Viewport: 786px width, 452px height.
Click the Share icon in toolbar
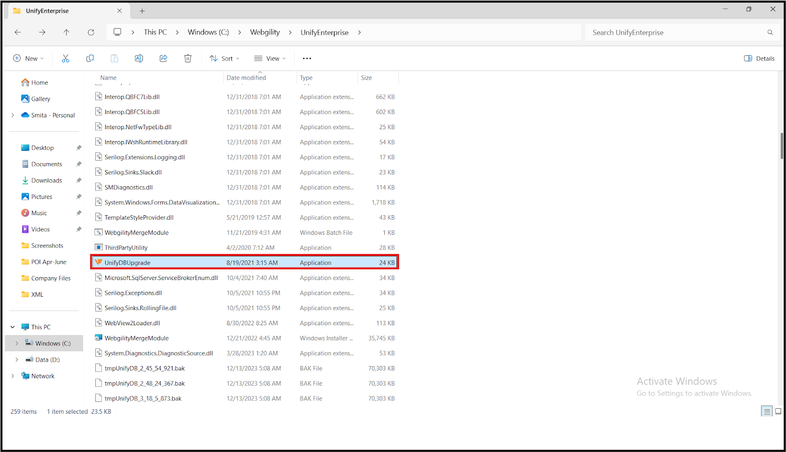(164, 58)
